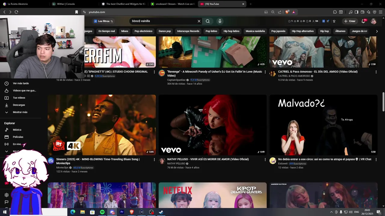Open the Brave VPN shield icon
Viewport: 385px width, 216px height.
pos(374,12)
